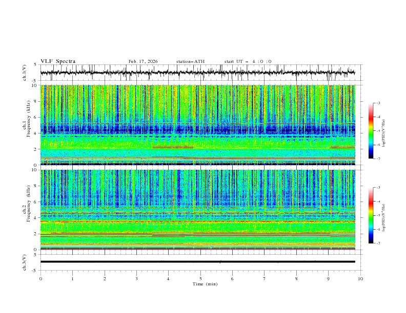Click the "-4" label on ch.2 color scale

point(378,202)
